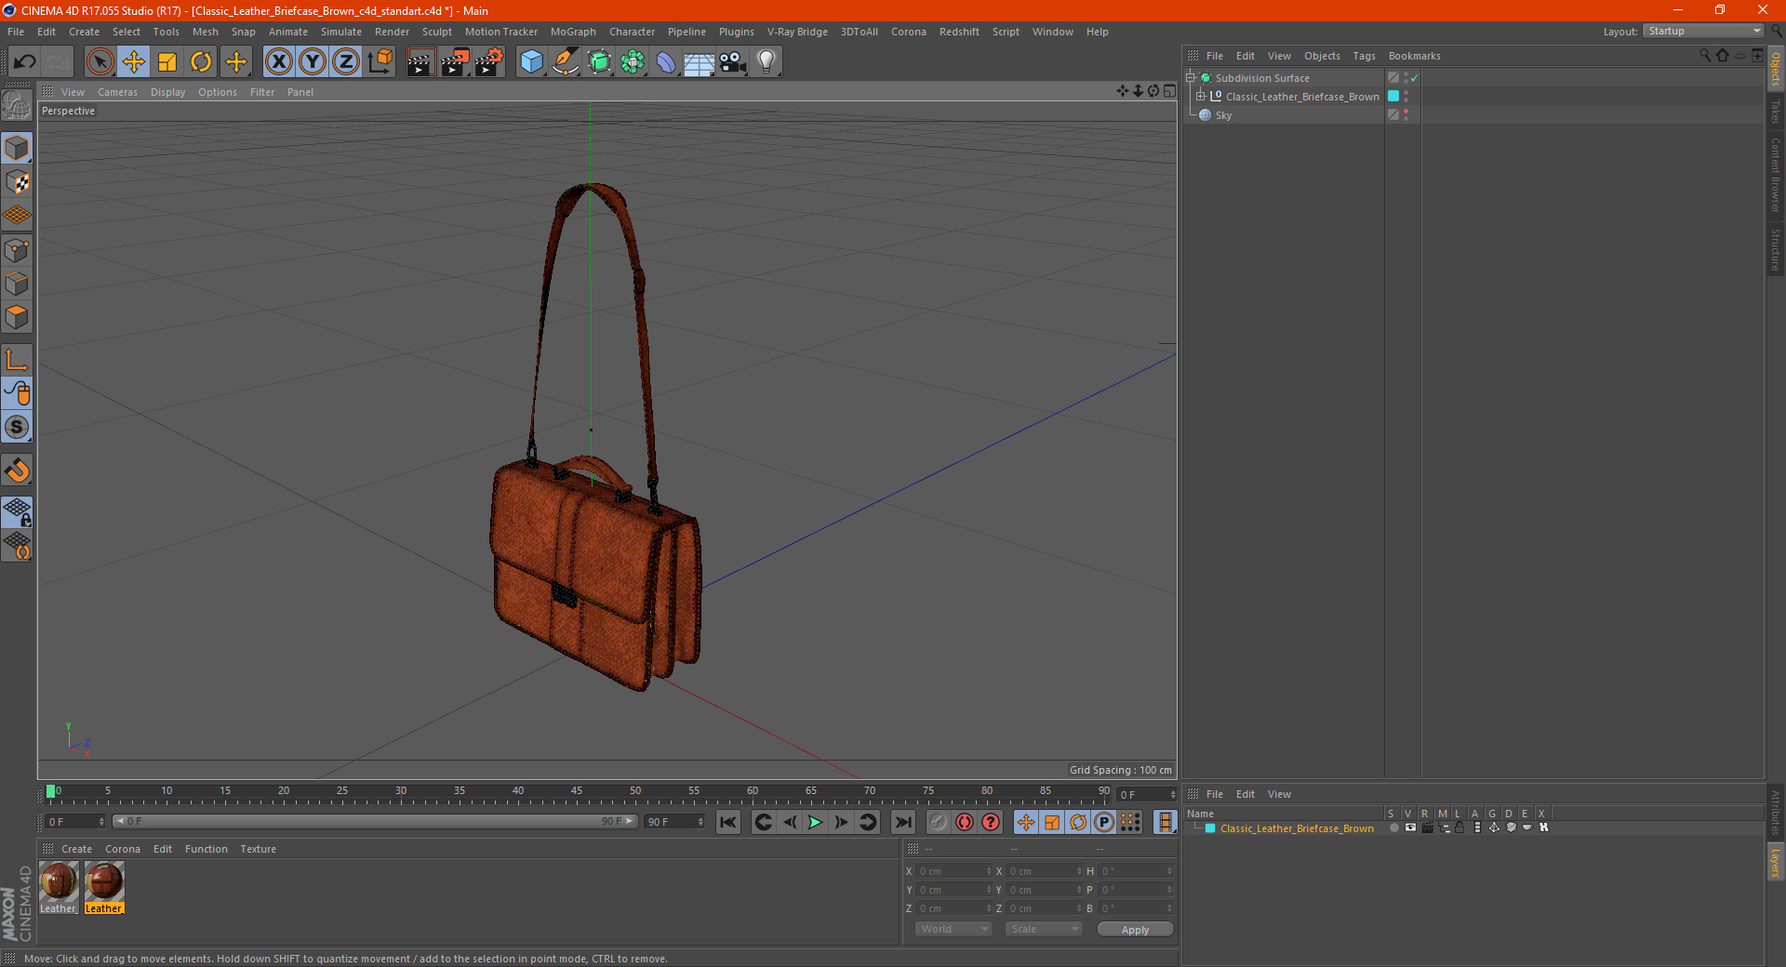Click the Light bulb icon
1786x967 pixels.
(x=766, y=62)
